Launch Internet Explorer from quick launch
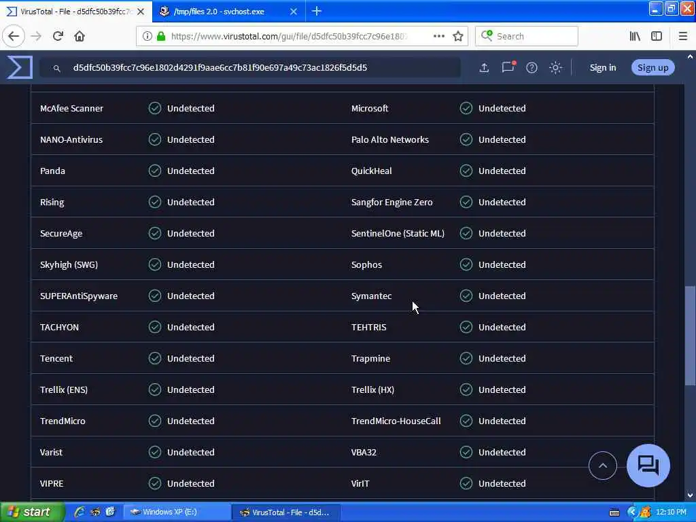The image size is (696, 522). click(80, 512)
